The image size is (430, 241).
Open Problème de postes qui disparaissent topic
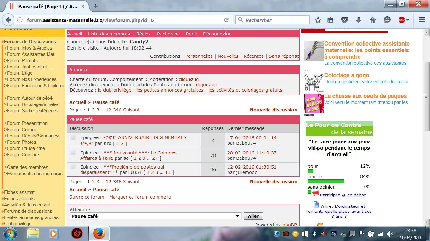tap(122, 169)
